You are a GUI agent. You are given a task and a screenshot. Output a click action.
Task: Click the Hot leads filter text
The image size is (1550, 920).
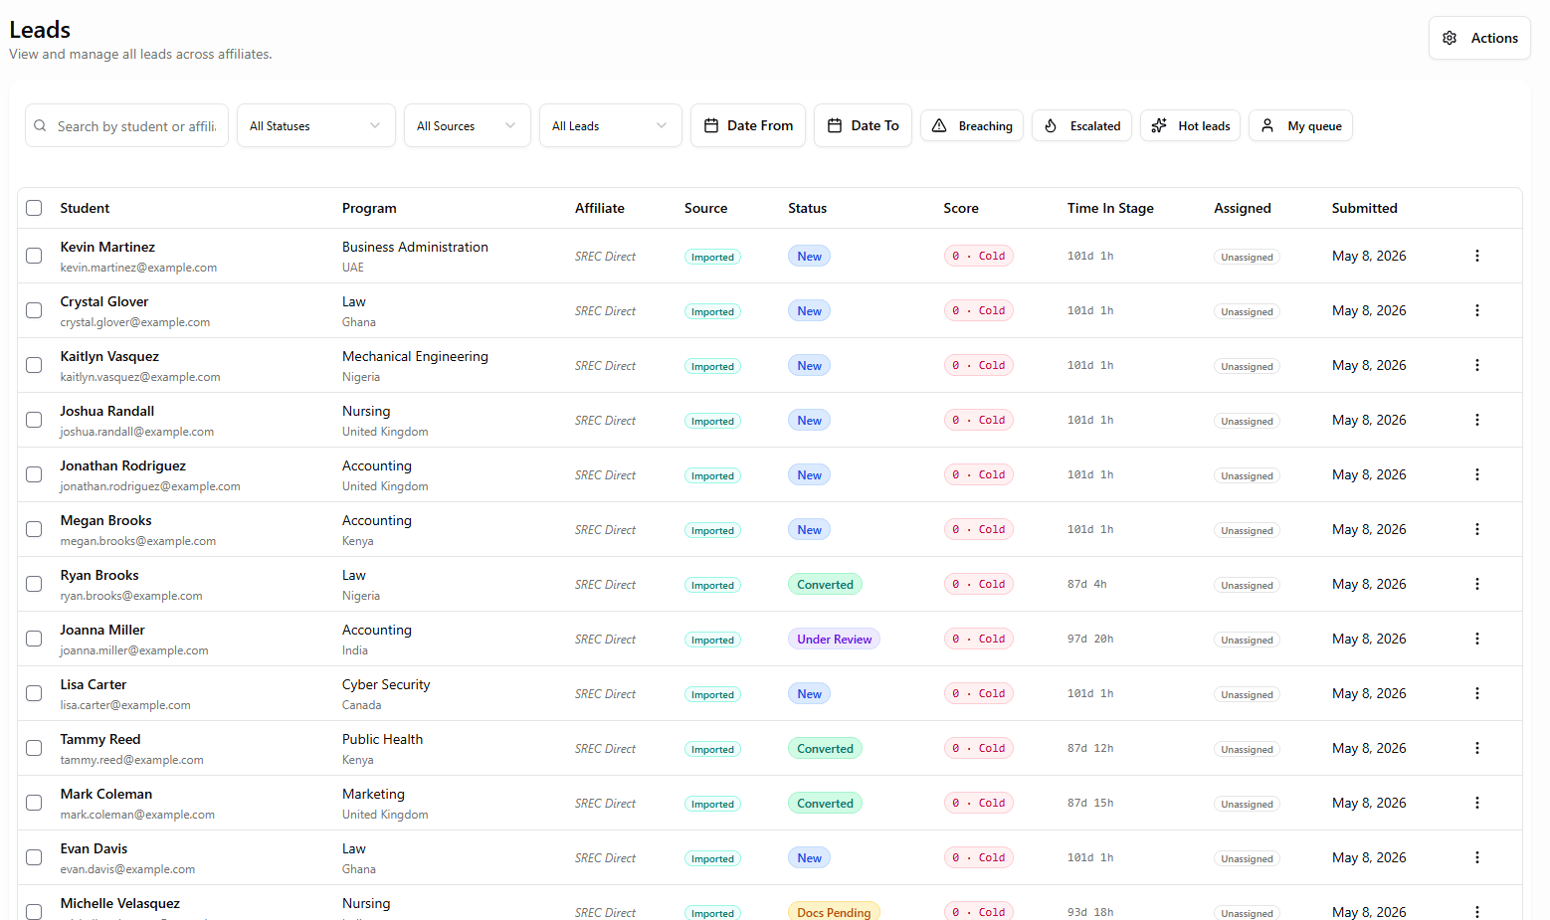coord(1204,126)
